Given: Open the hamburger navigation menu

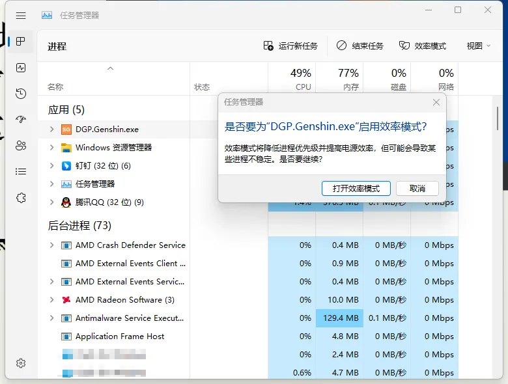Looking at the screenshot, I should [x=21, y=16].
